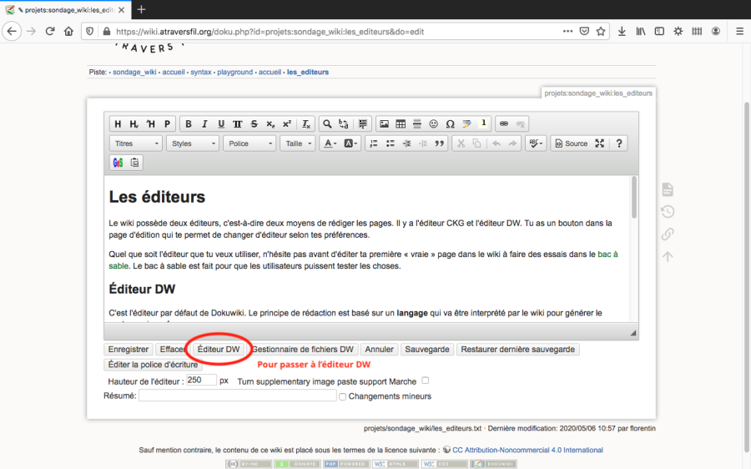Open old revisions history icon
The width and height of the screenshot is (751, 469).
coord(668,212)
